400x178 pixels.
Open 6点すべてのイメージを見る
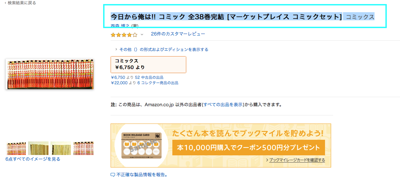[x=33, y=159]
